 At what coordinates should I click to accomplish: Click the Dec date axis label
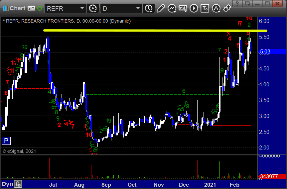coord(184,185)
